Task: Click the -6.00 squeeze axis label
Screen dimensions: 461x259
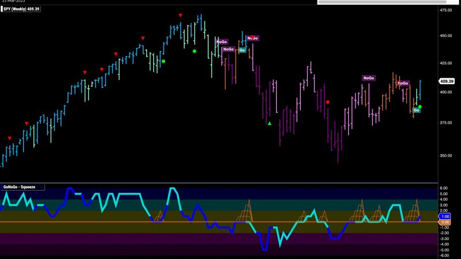Action: [444, 256]
